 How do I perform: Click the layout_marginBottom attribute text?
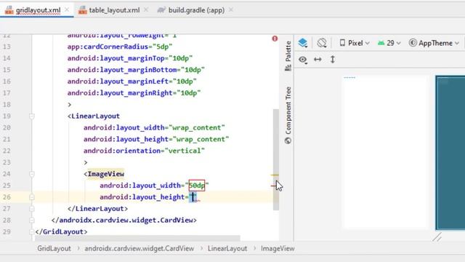pyautogui.click(x=122, y=70)
